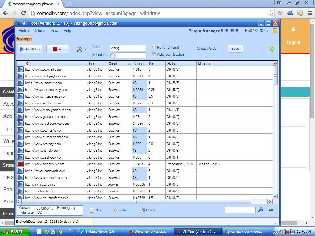The image size is (315, 236).
Task: Toggle the Schedule checkbox
Action: [x=112, y=55]
